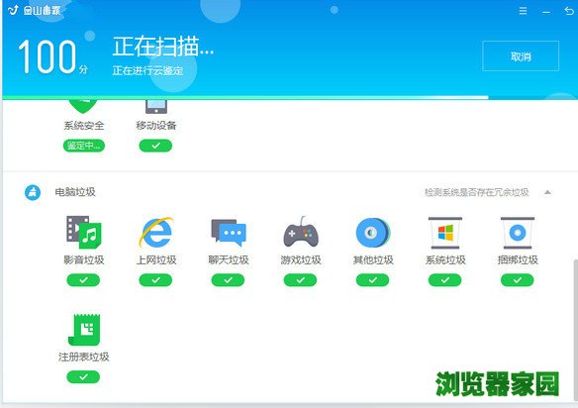Click the back arrow icon in title bar
The width and height of the screenshot is (578, 408).
569,11
